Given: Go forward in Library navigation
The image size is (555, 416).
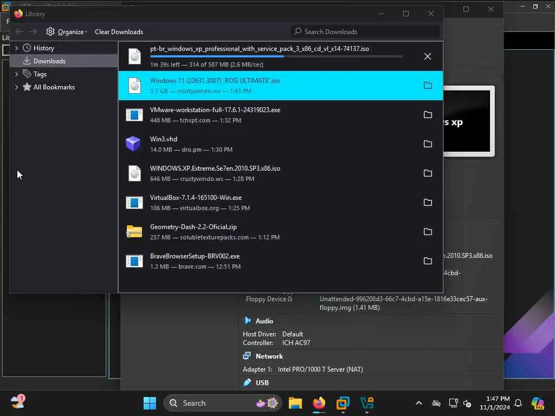Looking at the screenshot, I should coord(33,32).
